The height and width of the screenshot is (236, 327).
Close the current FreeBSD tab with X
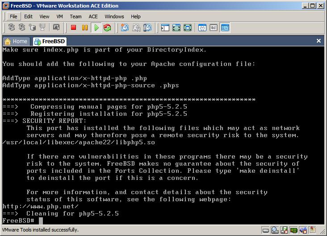(x=319, y=41)
